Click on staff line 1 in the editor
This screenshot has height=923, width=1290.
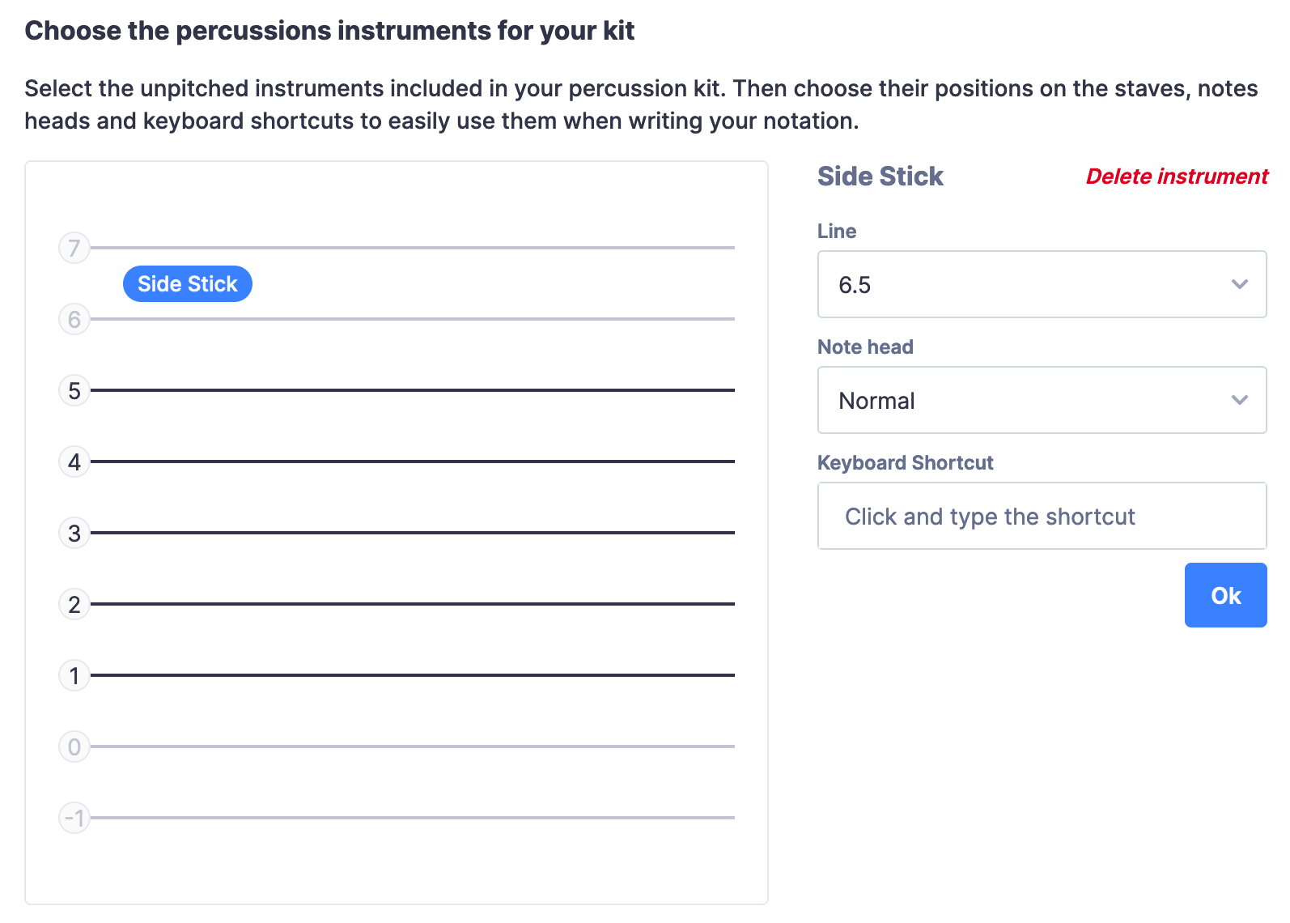click(x=413, y=675)
